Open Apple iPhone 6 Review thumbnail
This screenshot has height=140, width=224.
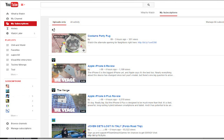69,73
